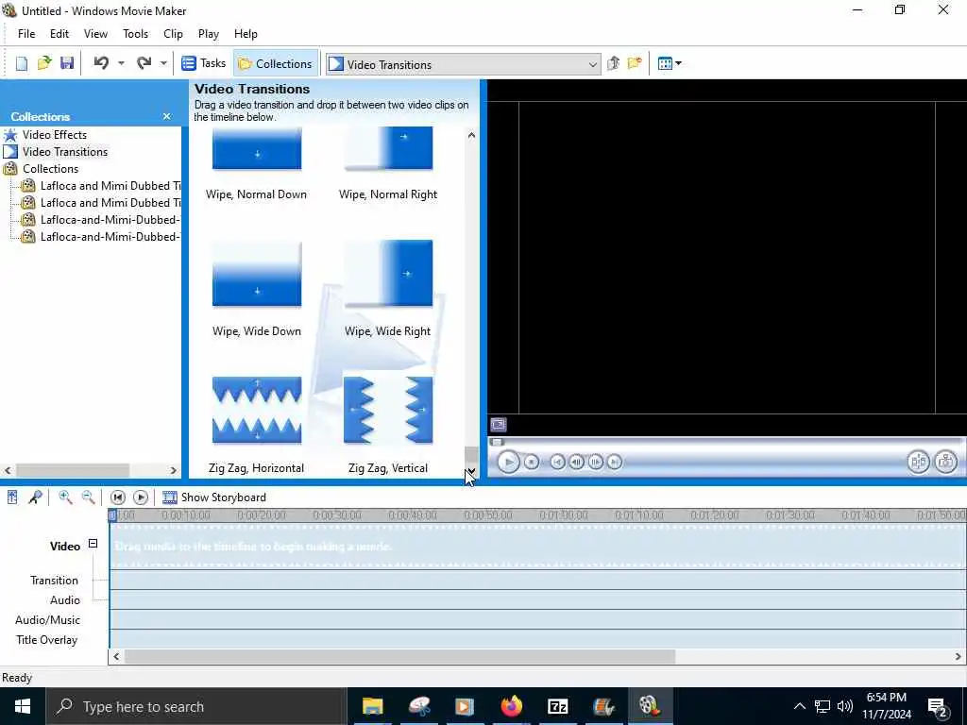Collapse the Video track expander
The image size is (967, 725).
[93, 544]
